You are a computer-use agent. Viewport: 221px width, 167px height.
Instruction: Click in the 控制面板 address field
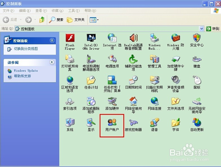(108, 29)
